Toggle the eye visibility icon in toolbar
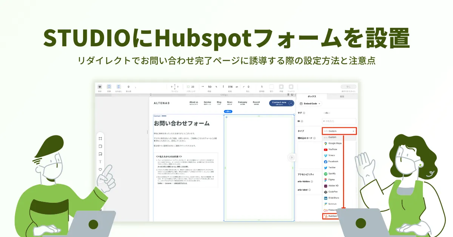 (100, 87)
